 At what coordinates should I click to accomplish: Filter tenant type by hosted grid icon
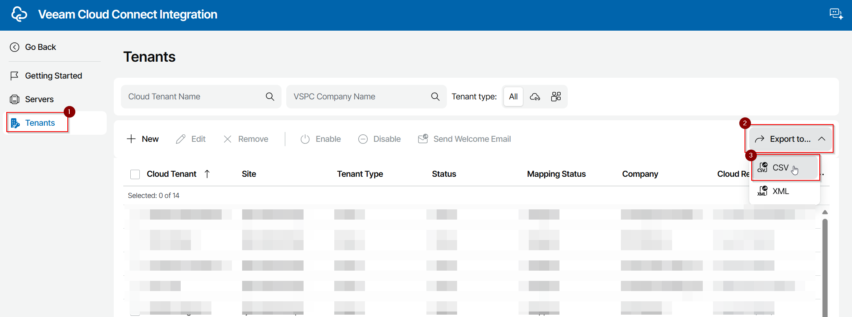[556, 97]
